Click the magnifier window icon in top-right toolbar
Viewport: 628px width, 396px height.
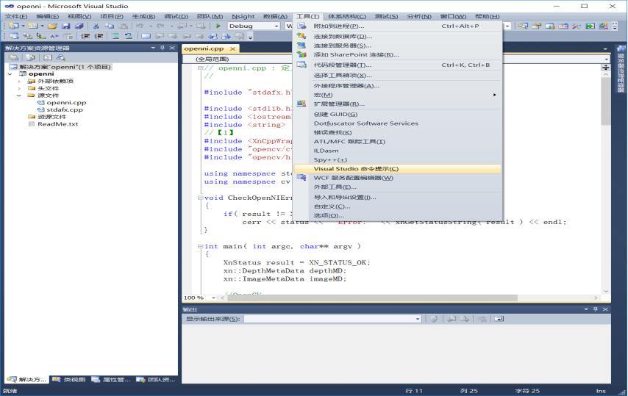pyautogui.click(x=523, y=26)
